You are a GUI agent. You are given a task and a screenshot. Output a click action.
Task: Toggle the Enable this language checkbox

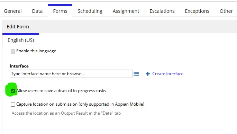coord(13,51)
